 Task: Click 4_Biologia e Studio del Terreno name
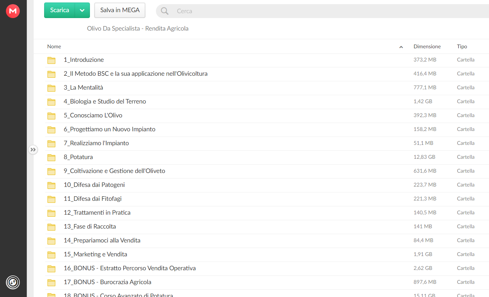coord(105,101)
